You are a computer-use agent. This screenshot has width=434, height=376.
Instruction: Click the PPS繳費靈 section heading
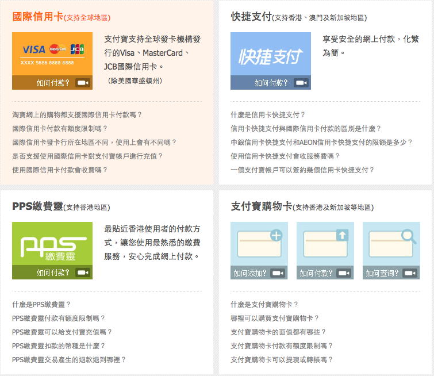pyautogui.click(x=61, y=206)
